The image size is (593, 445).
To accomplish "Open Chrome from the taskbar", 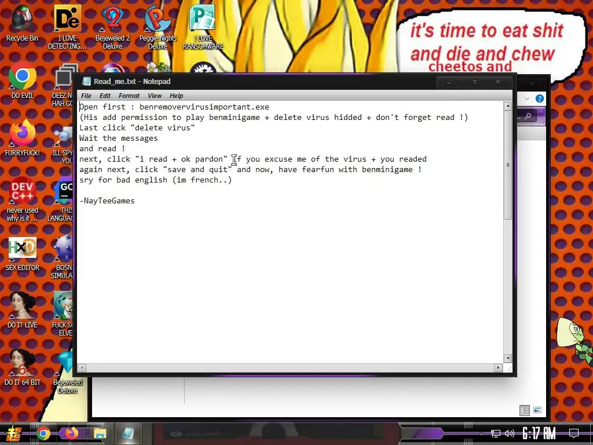I will [43, 433].
